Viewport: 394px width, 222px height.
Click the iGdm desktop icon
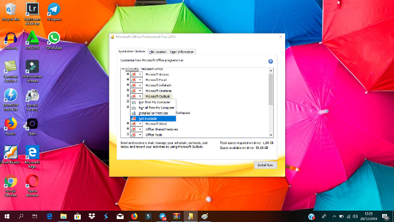pyautogui.click(x=32, y=127)
